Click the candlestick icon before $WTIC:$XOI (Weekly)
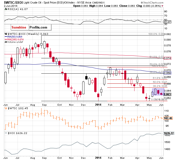The height and width of the screenshot is (160, 175). tap(6, 34)
